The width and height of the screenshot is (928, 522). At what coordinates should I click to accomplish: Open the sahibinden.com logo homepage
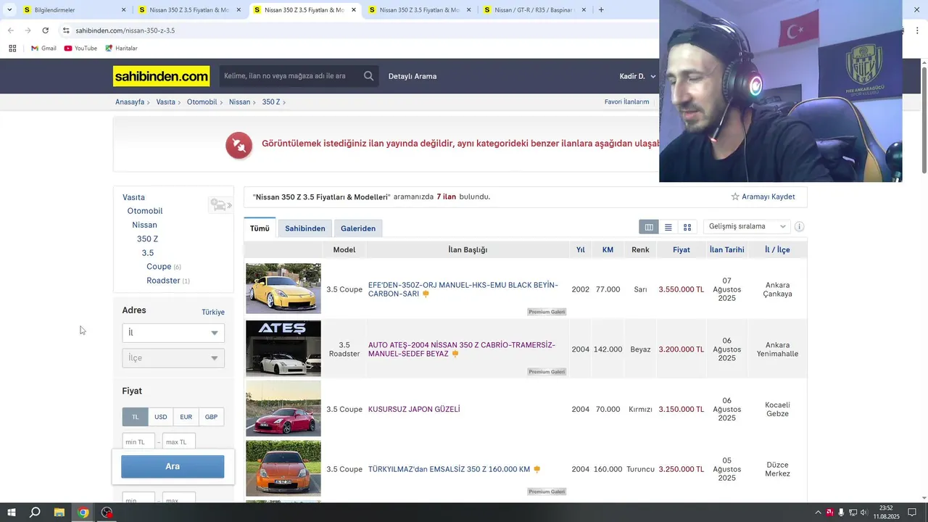click(161, 76)
